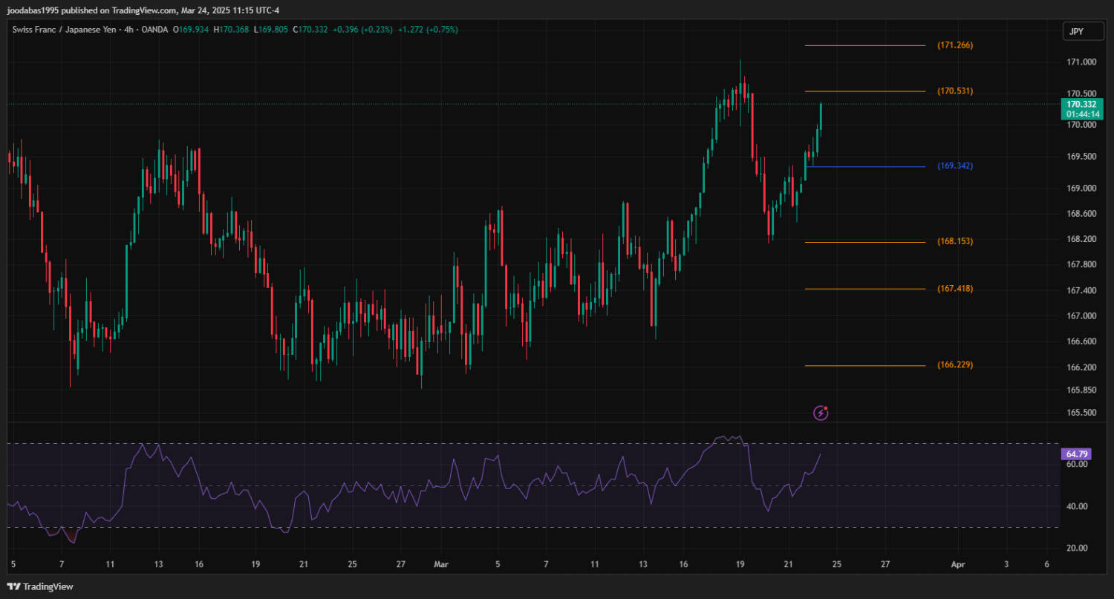Click the purple lightning bolt event icon
This screenshot has height=599, width=1114.
pyautogui.click(x=821, y=413)
